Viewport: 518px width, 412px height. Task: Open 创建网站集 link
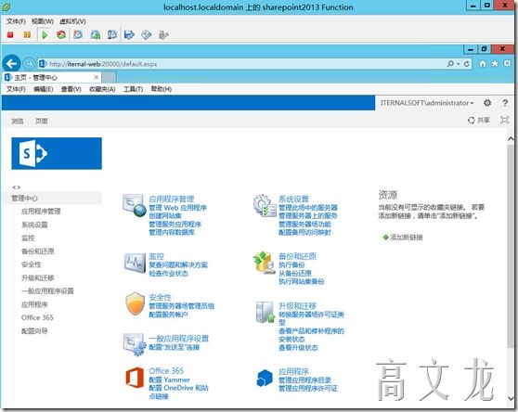pyautogui.click(x=165, y=216)
